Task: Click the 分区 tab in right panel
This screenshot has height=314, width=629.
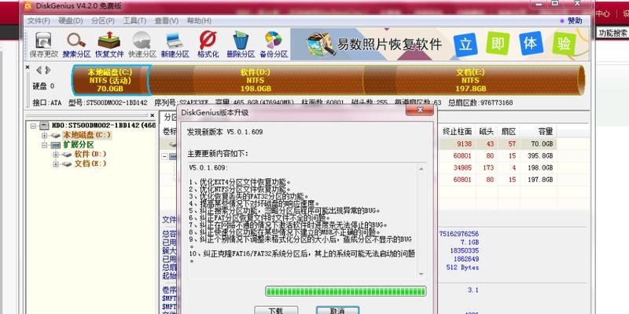Action: pyautogui.click(x=170, y=117)
